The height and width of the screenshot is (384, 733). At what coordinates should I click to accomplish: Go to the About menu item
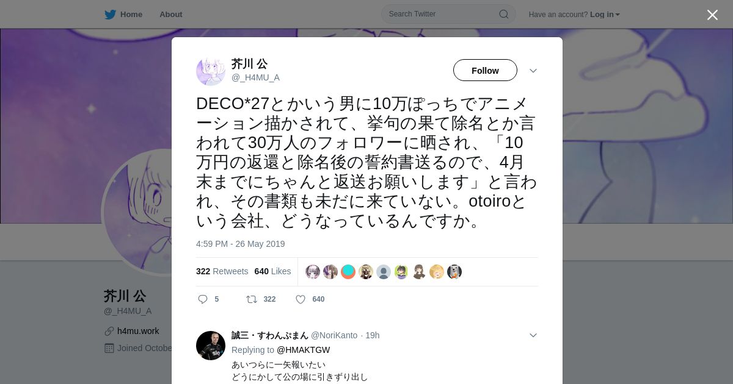[171, 14]
